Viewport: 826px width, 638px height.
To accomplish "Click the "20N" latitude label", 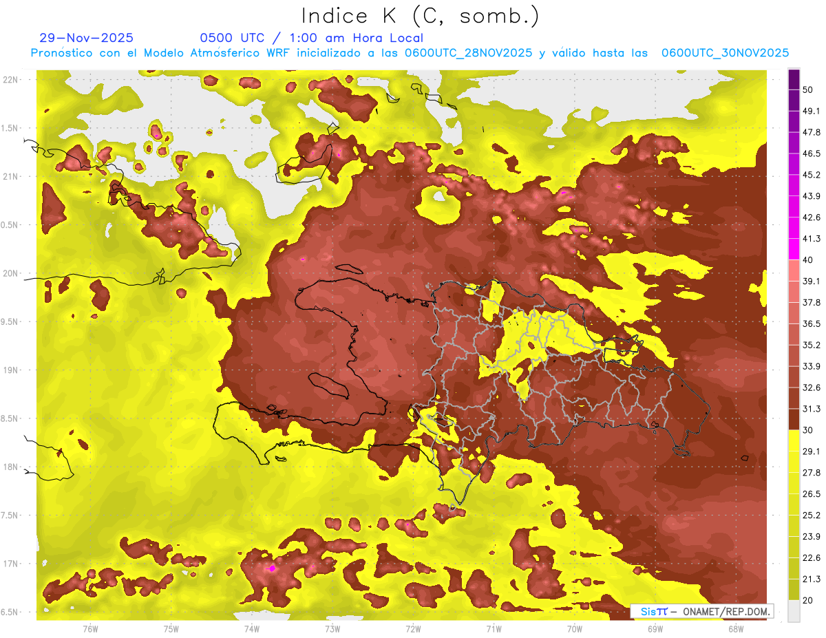I will pyautogui.click(x=10, y=273).
